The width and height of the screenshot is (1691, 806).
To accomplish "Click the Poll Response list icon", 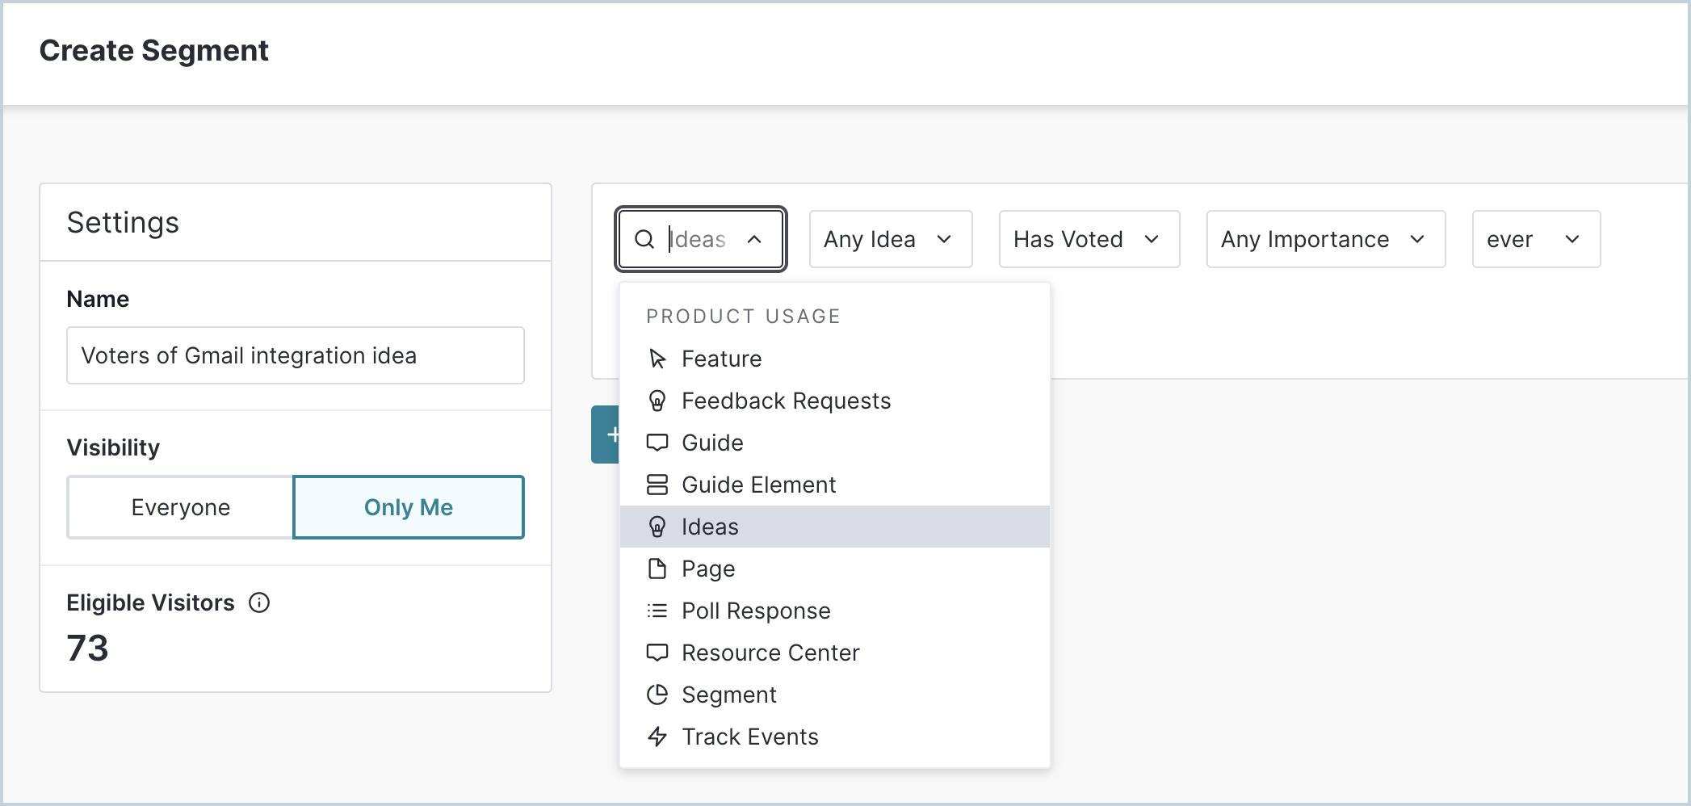I will pos(657,611).
